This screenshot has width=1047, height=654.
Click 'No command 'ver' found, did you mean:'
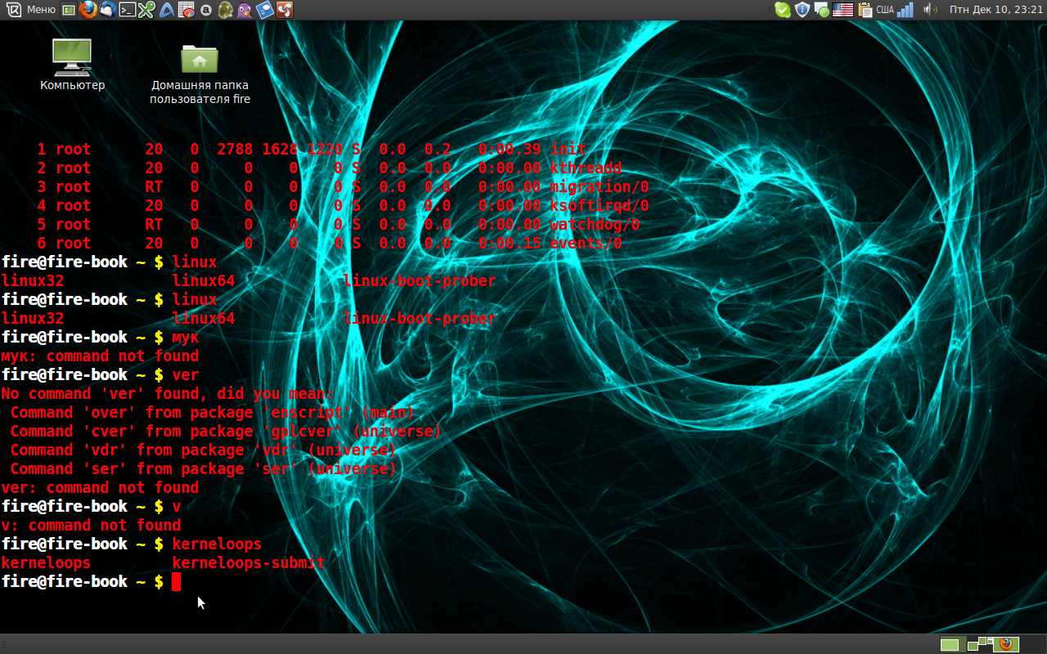click(x=167, y=393)
